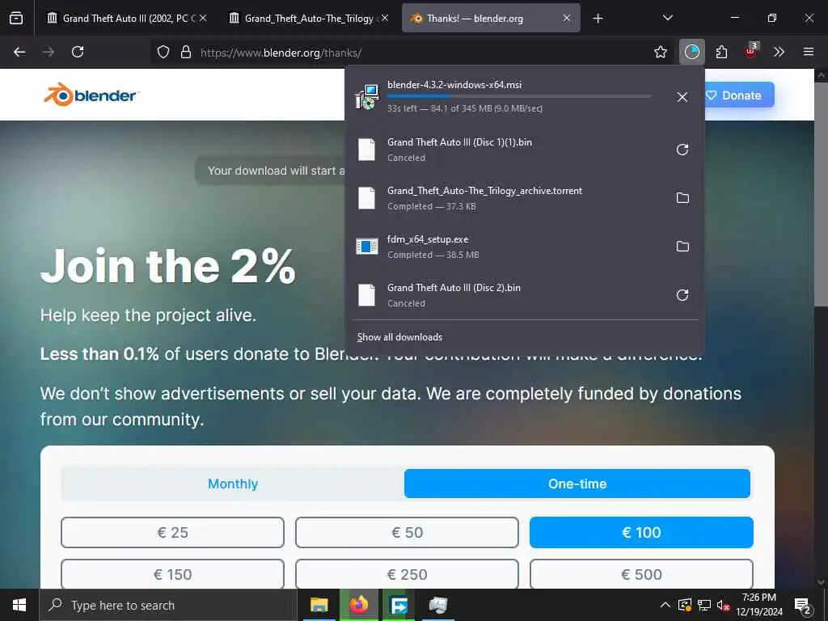Toggle the downloads panel button
This screenshot has width=828, height=621.
692,52
